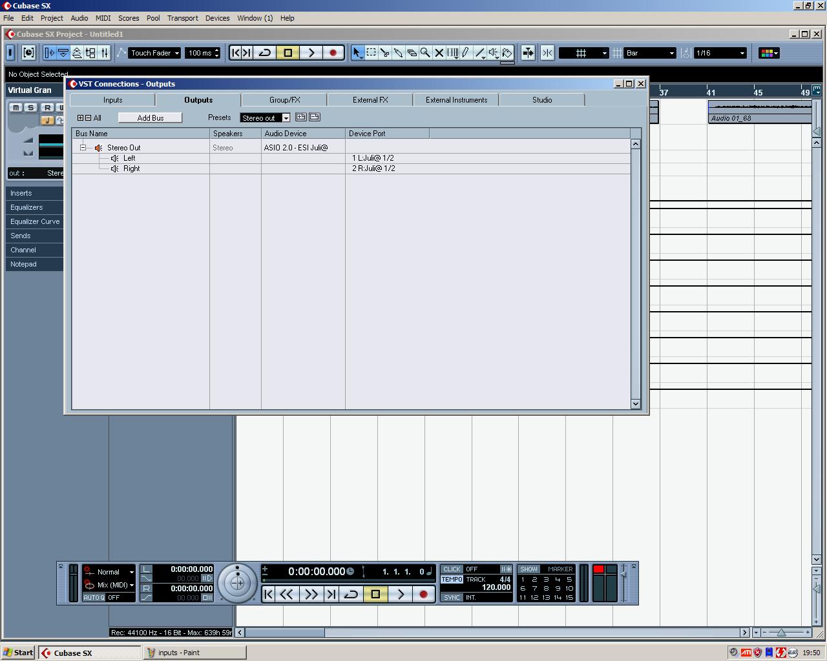827x661 pixels.
Task: Click Play in the Transport panel
Action: pyautogui.click(x=401, y=594)
